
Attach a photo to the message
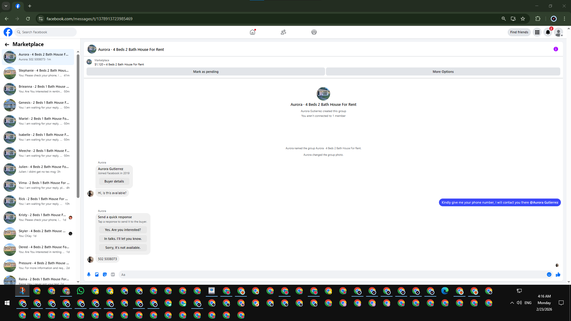[97, 275]
